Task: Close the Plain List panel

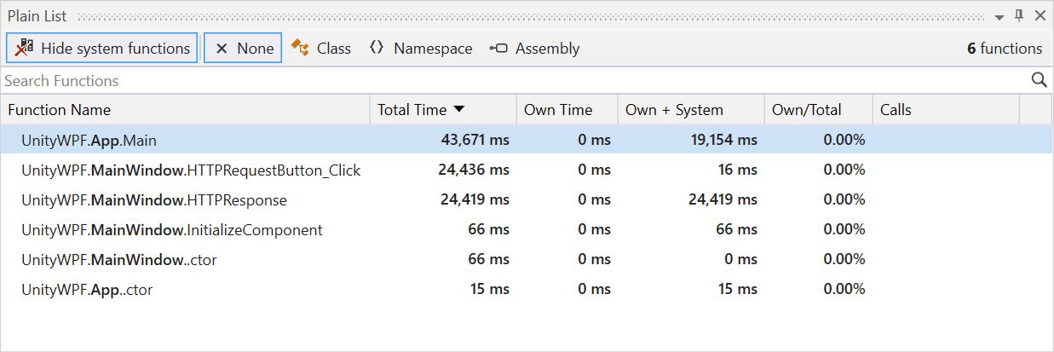Action: pos(1040,16)
